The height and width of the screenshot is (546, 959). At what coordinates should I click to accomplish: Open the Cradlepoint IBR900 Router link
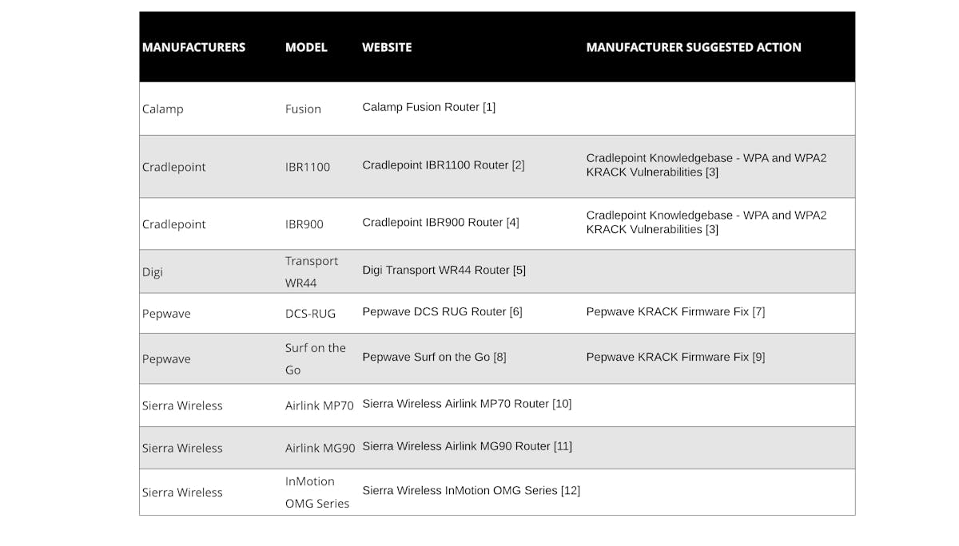(440, 223)
